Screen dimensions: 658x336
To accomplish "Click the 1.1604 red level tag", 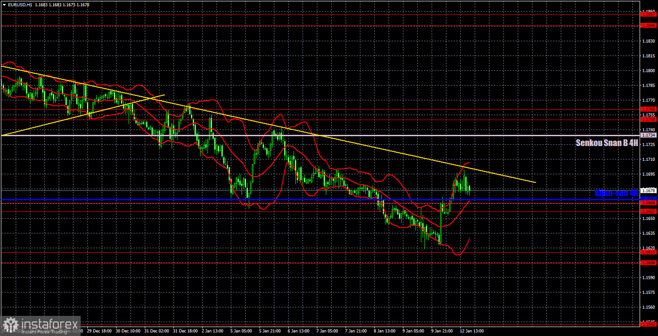I will click(x=649, y=263).
